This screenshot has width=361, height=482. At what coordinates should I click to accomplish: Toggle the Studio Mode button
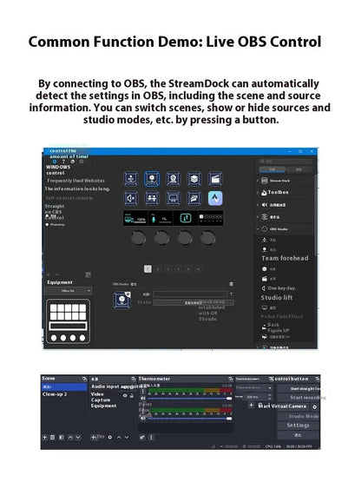click(299, 416)
